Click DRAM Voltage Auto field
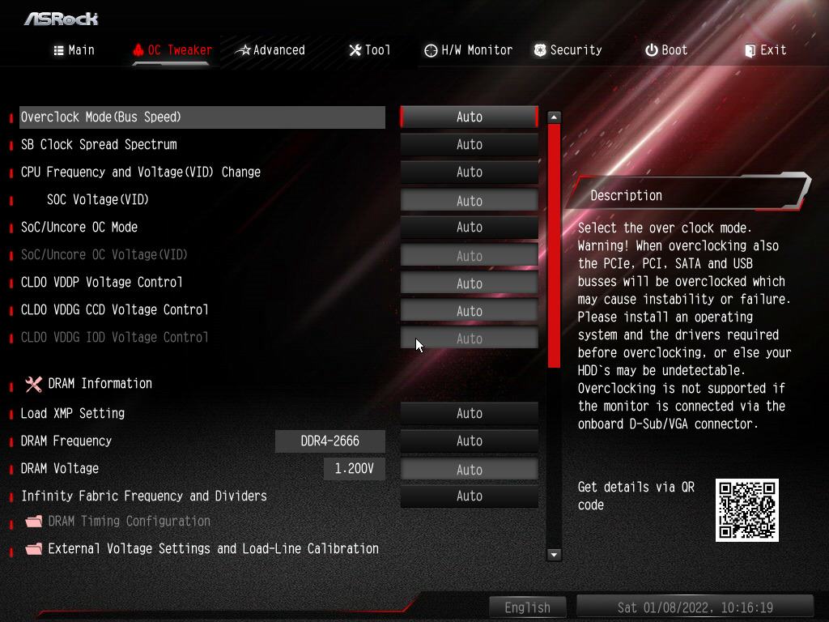The width and height of the screenshot is (829, 622). click(469, 469)
